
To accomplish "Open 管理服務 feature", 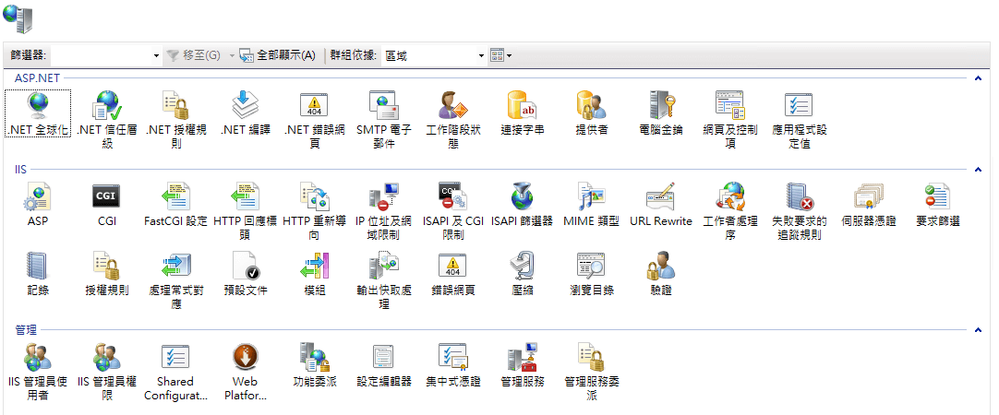I will 522,365.
